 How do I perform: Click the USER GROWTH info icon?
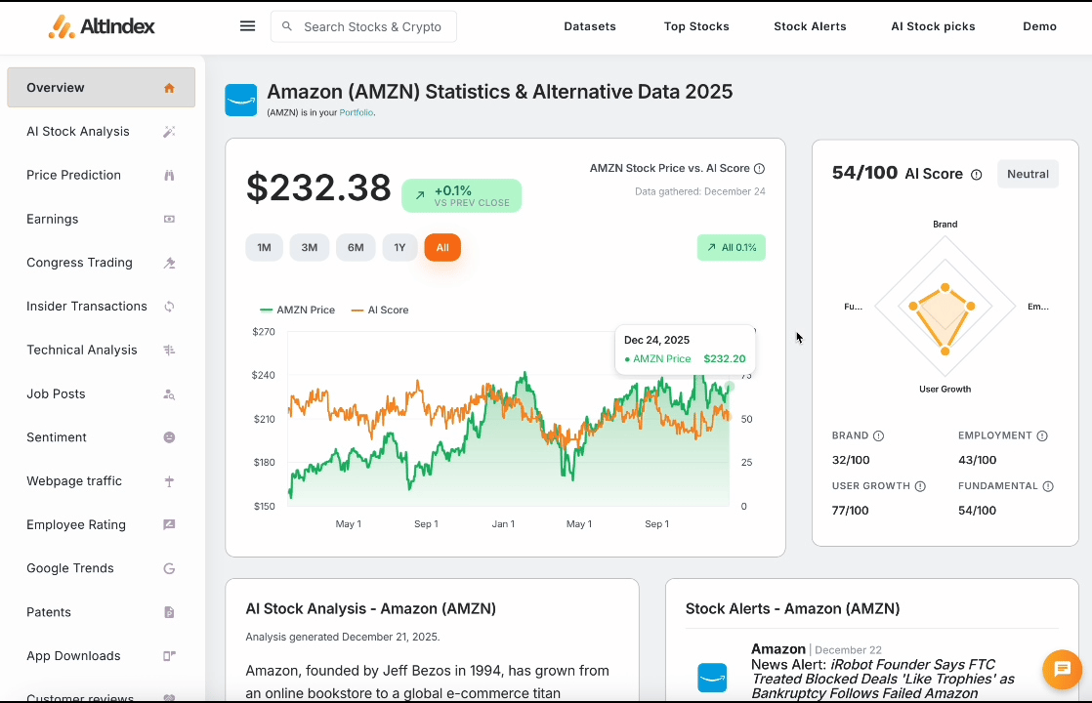point(920,486)
